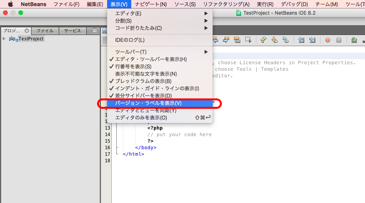
Task: Close the open 表示(V) menu
Action: [119, 4]
